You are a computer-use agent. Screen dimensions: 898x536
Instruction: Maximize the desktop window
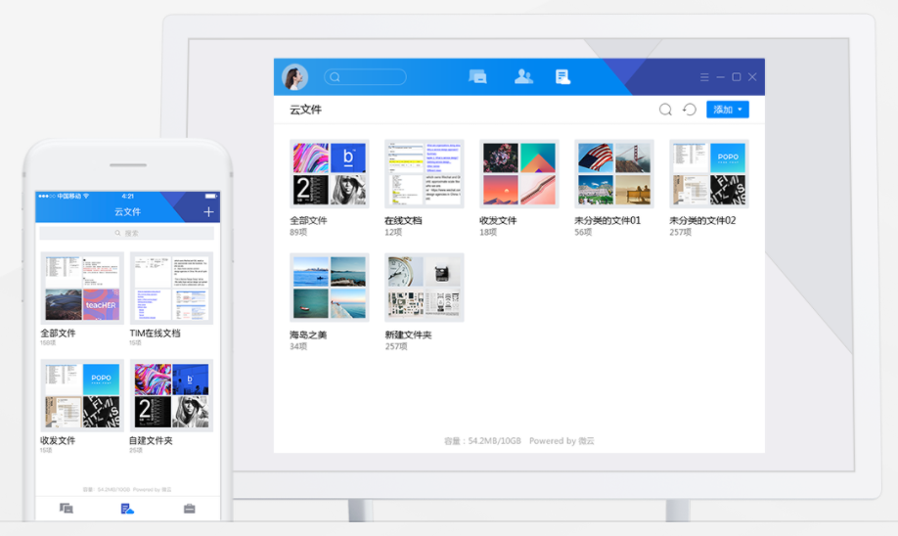pyautogui.click(x=737, y=76)
